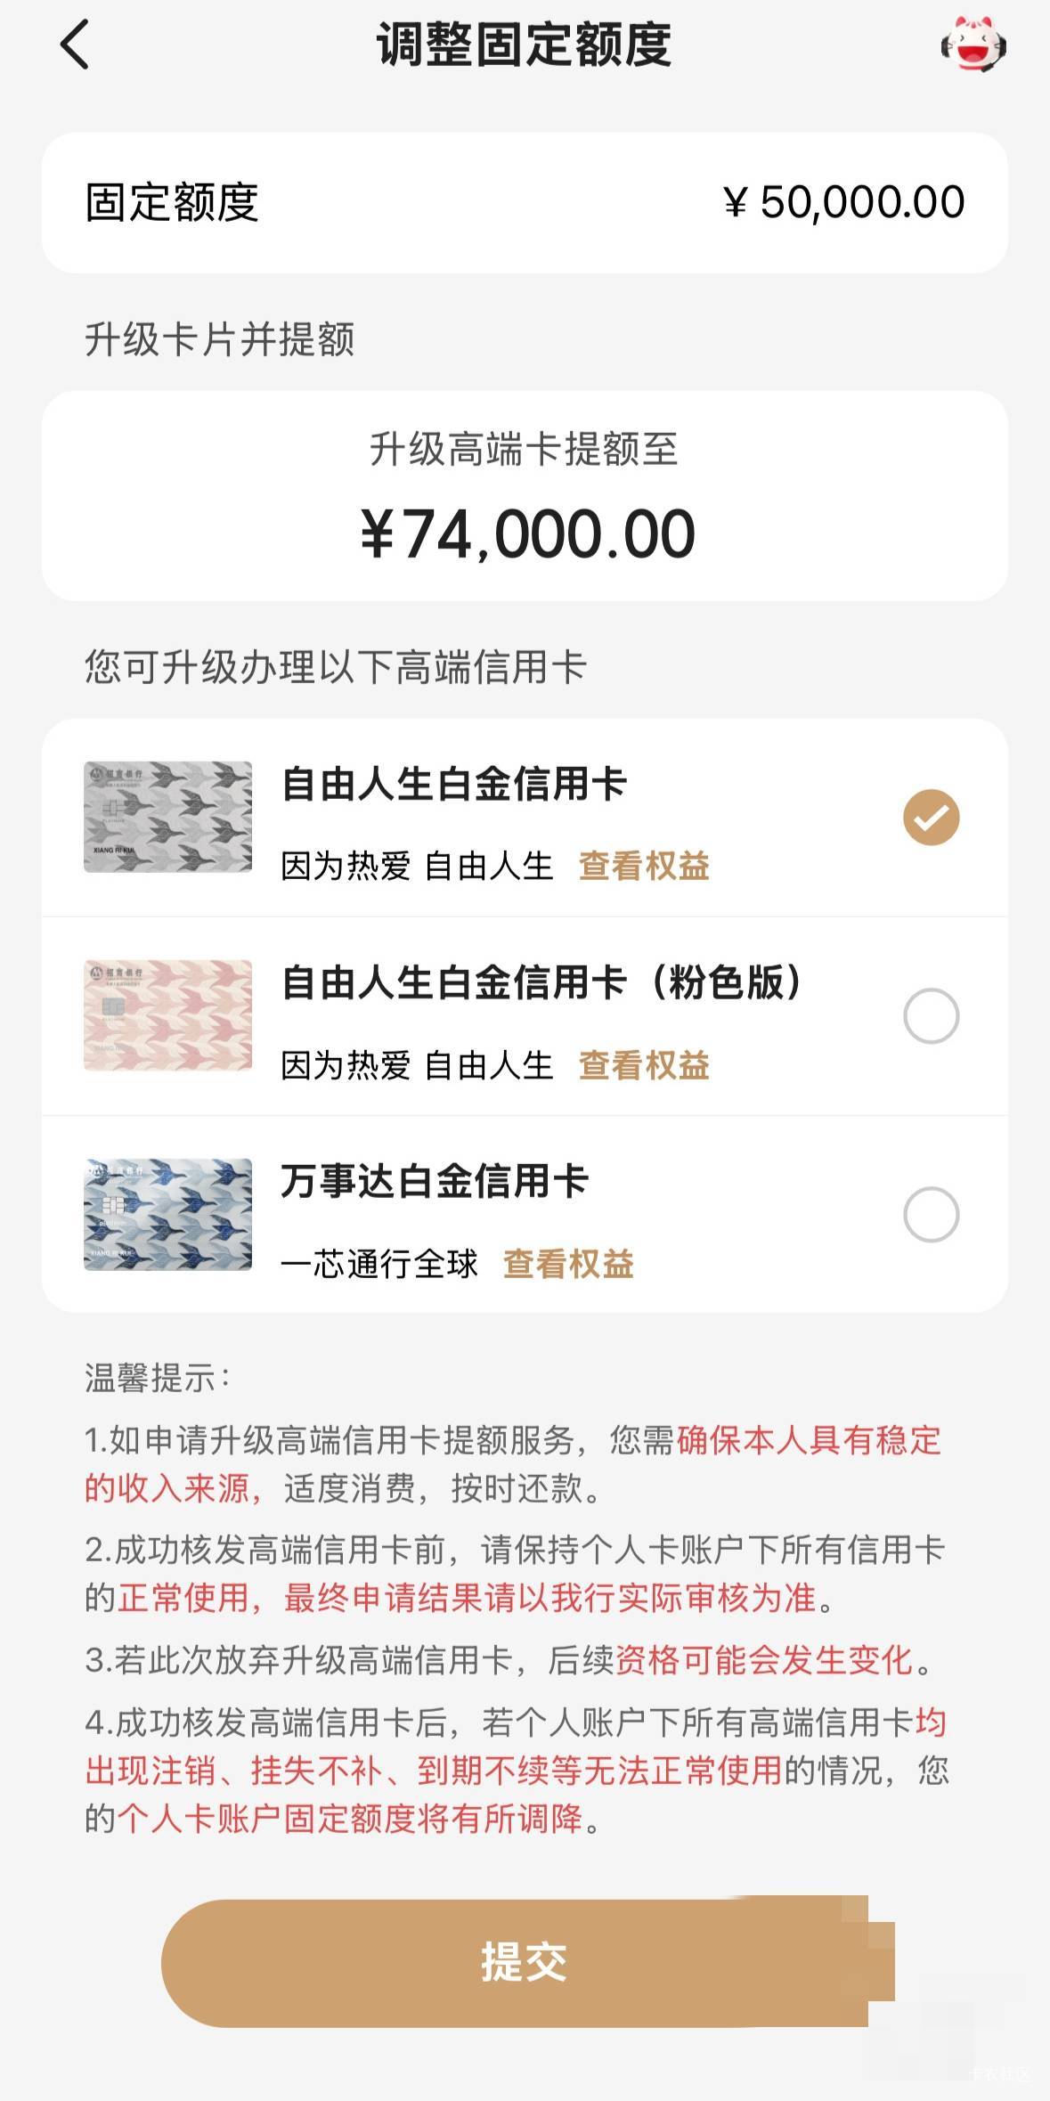Viewport: 1050px width, 2101px height.
Task: Tap the 温馨提示 heading
Action: click(x=157, y=1378)
